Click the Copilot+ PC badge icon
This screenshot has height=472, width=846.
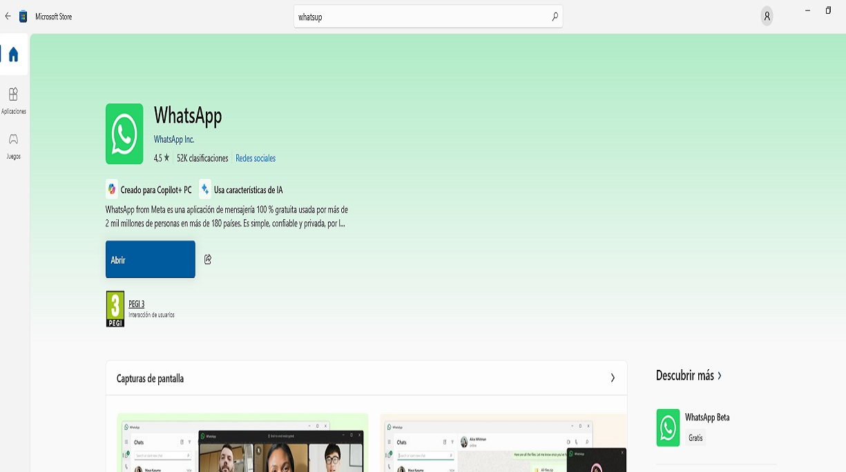(112, 189)
